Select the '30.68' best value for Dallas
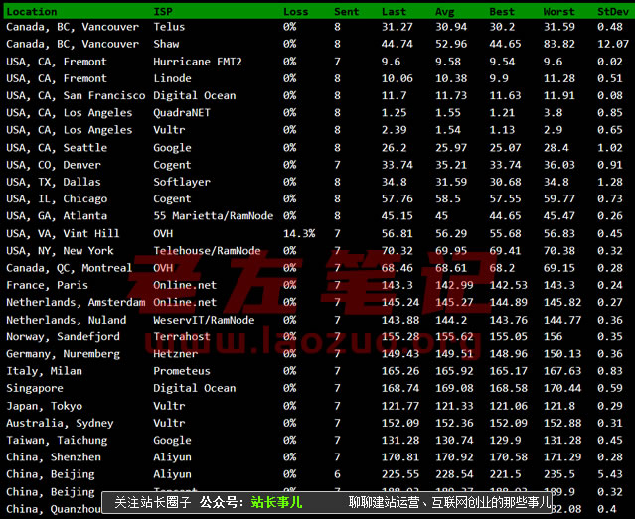The height and width of the screenshot is (519, 635). 505,182
